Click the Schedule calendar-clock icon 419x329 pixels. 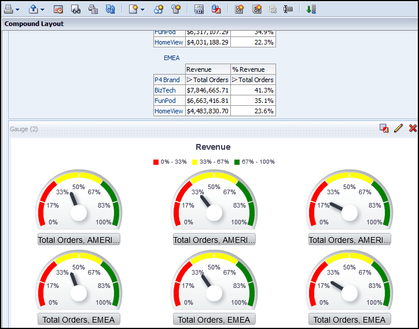point(58,9)
